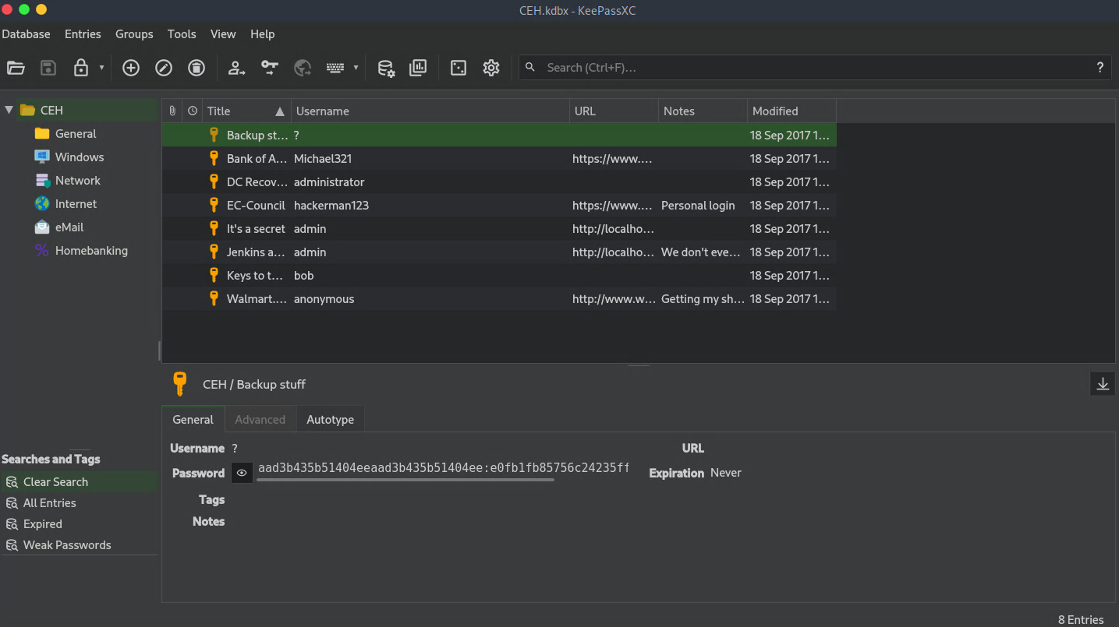The width and height of the screenshot is (1119, 627).
Task: Hide the entry preview panel arrow
Action: (1103, 384)
